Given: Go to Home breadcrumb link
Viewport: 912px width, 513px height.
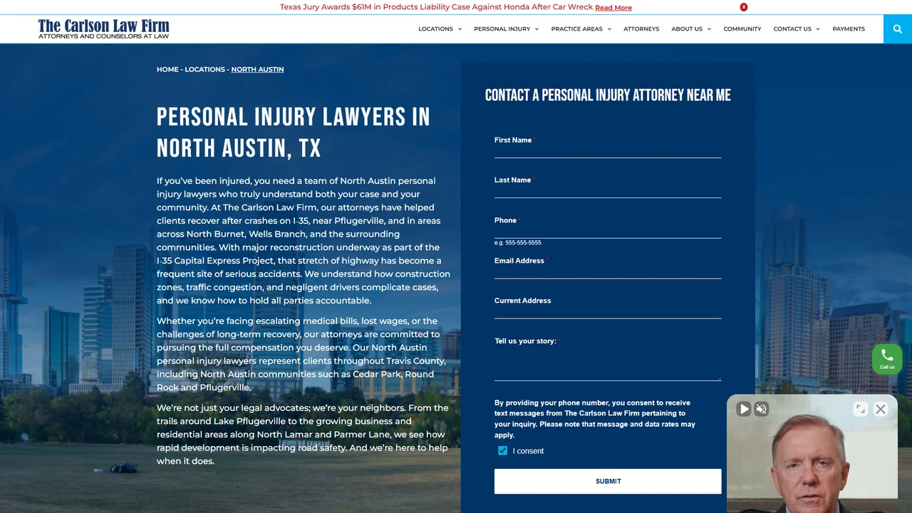Looking at the screenshot, I should (x=167, y=69).
